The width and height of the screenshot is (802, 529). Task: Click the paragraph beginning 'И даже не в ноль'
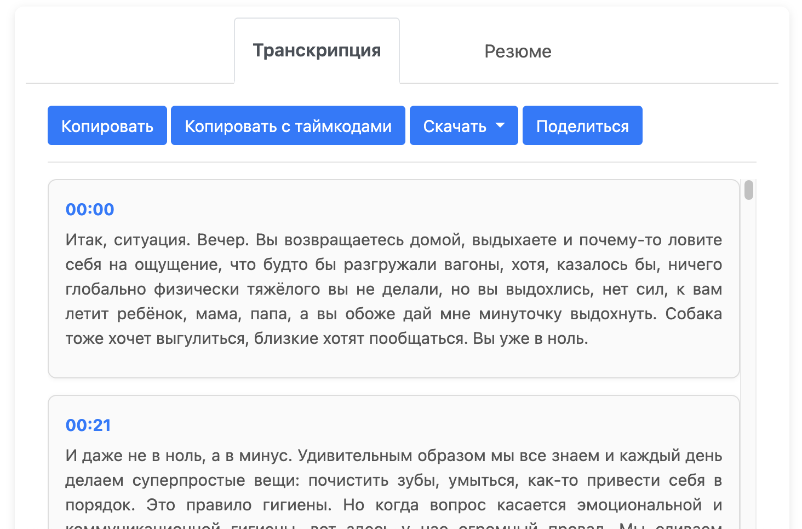click(394, 487)
